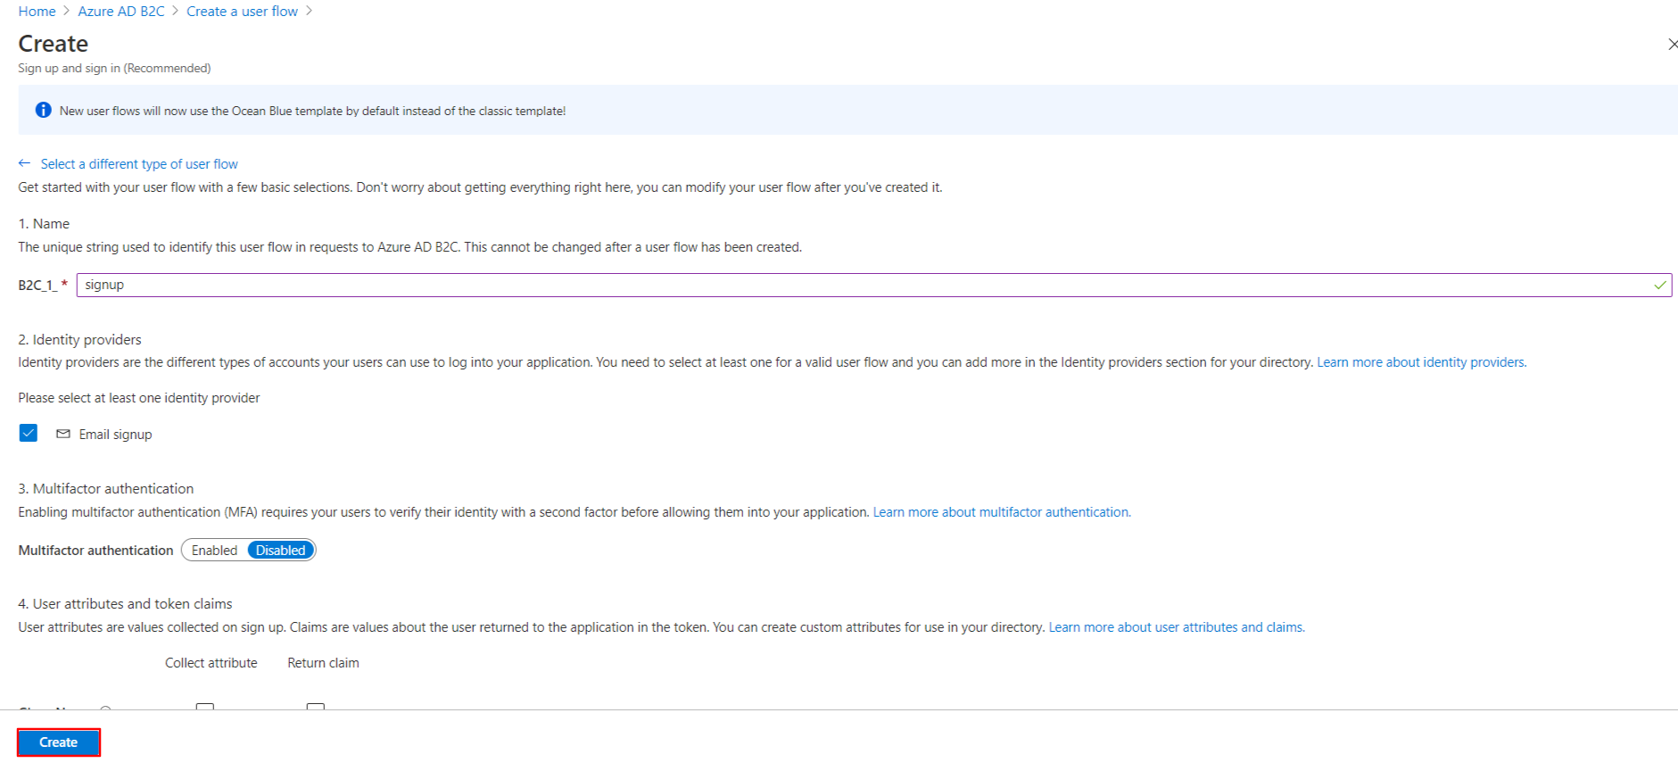
Task: Click the Return claim column header
Action: [323, 663]
